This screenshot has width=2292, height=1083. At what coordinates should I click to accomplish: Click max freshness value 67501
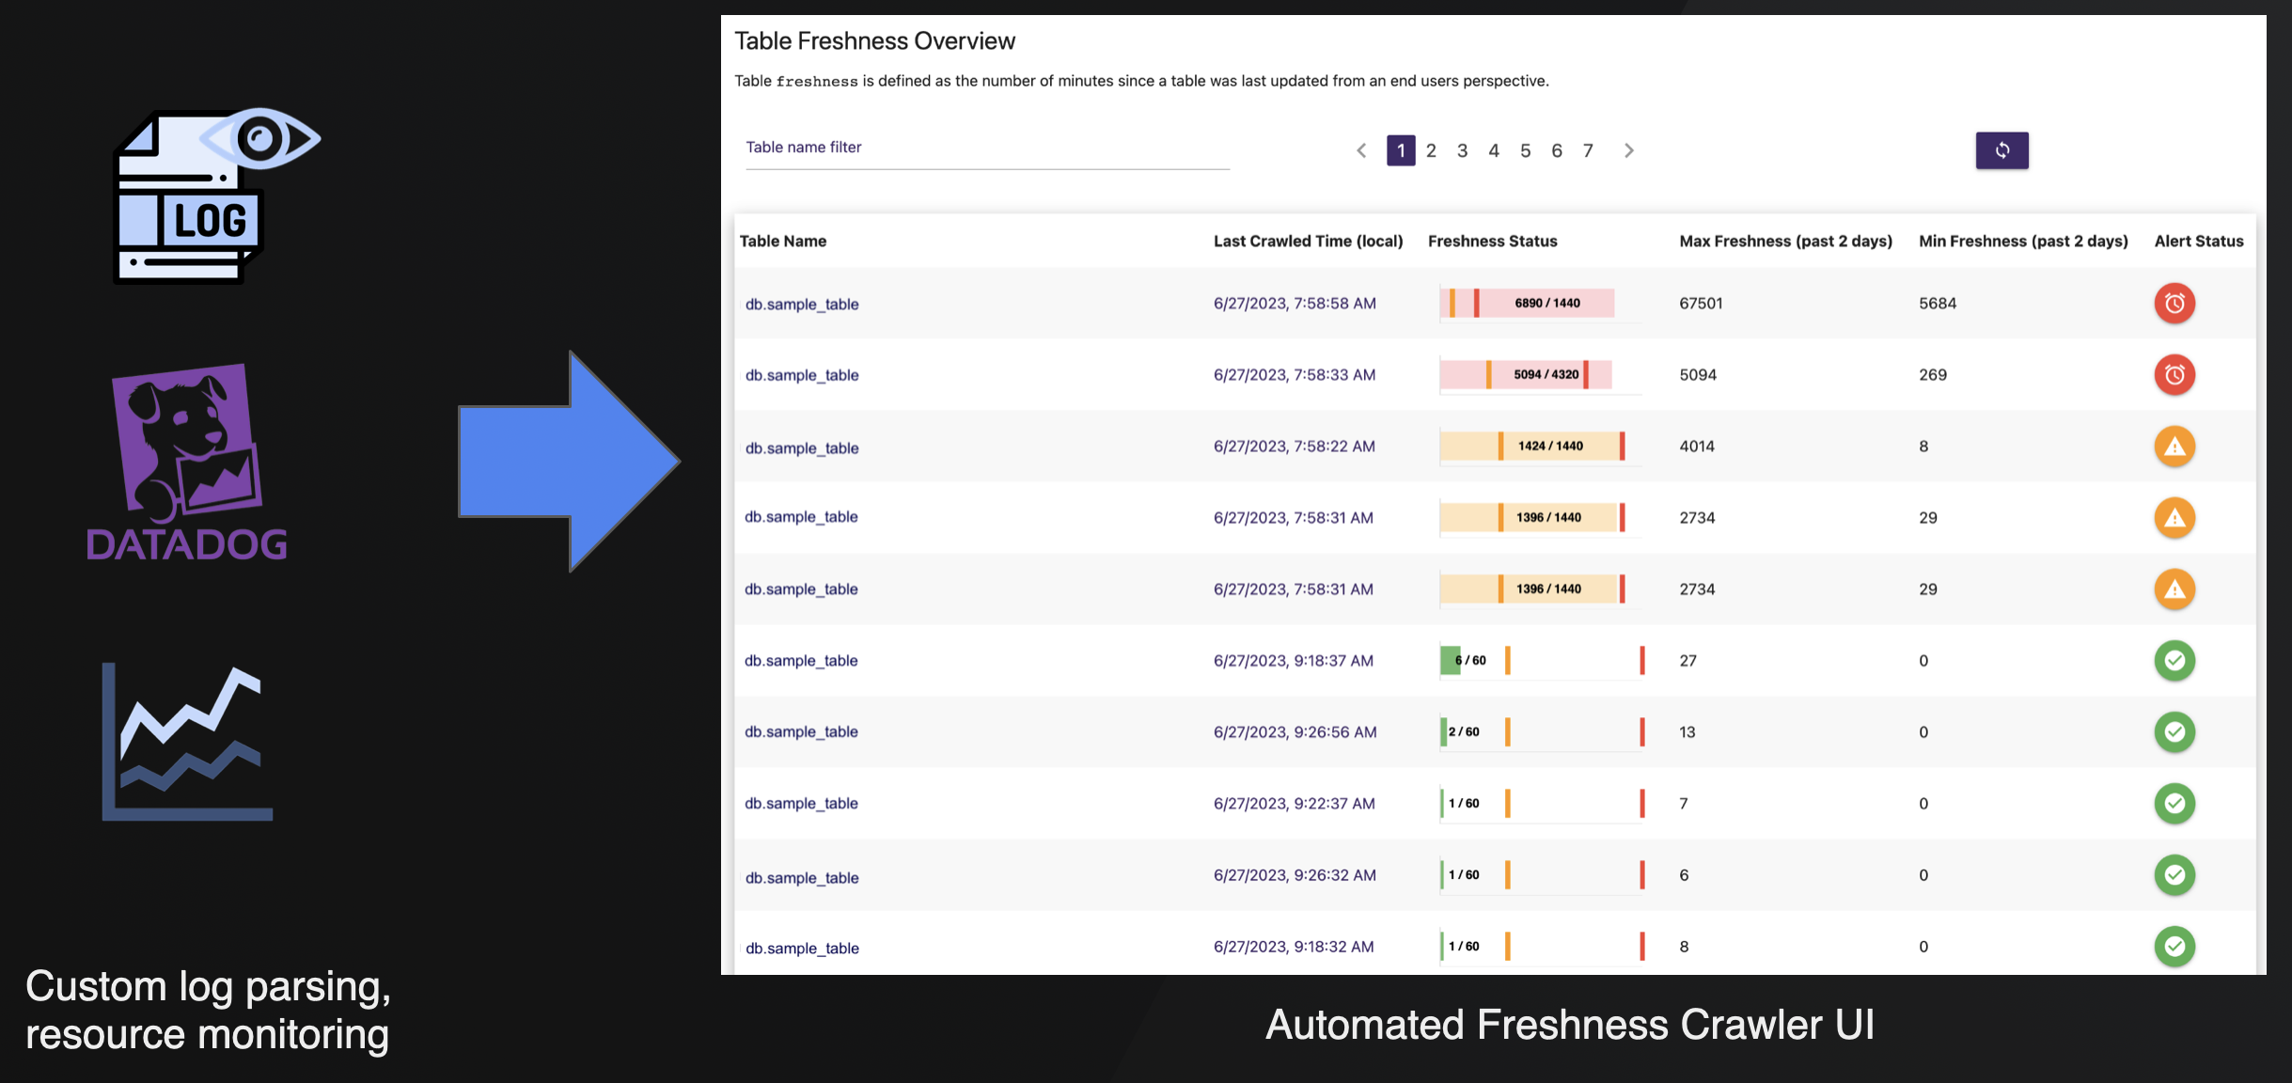pyautogui.click(x=1702, y=304)
